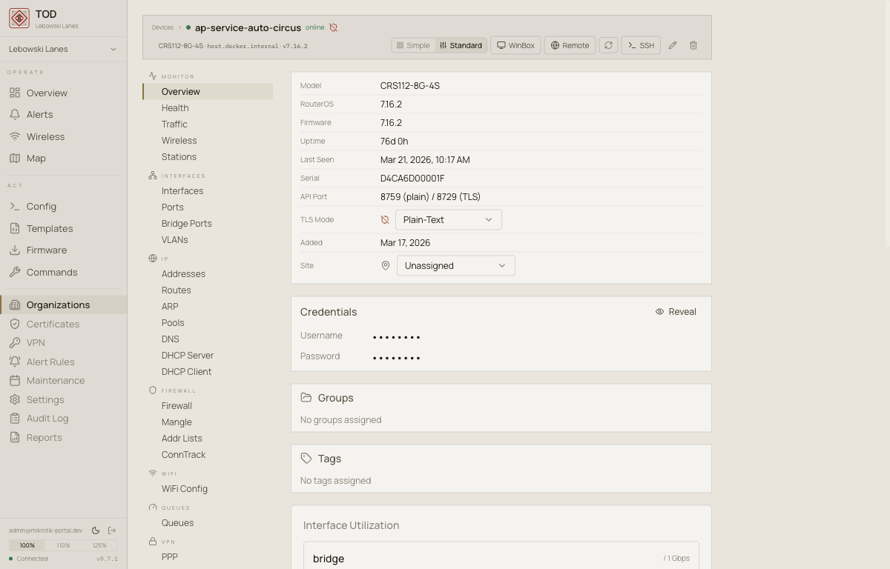This screenshot has width=890, height=569.
Task: Refresh the device data with the sync icon
Action: (x=608, y=45)
